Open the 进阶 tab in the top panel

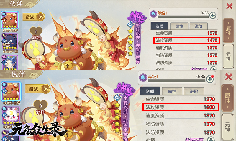click(199, 26)
